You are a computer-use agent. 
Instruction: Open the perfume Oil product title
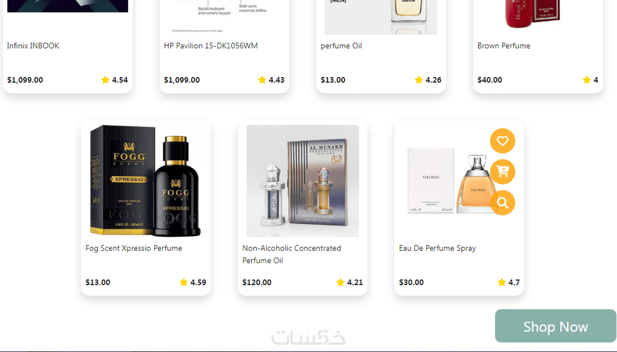coord(341,46)
